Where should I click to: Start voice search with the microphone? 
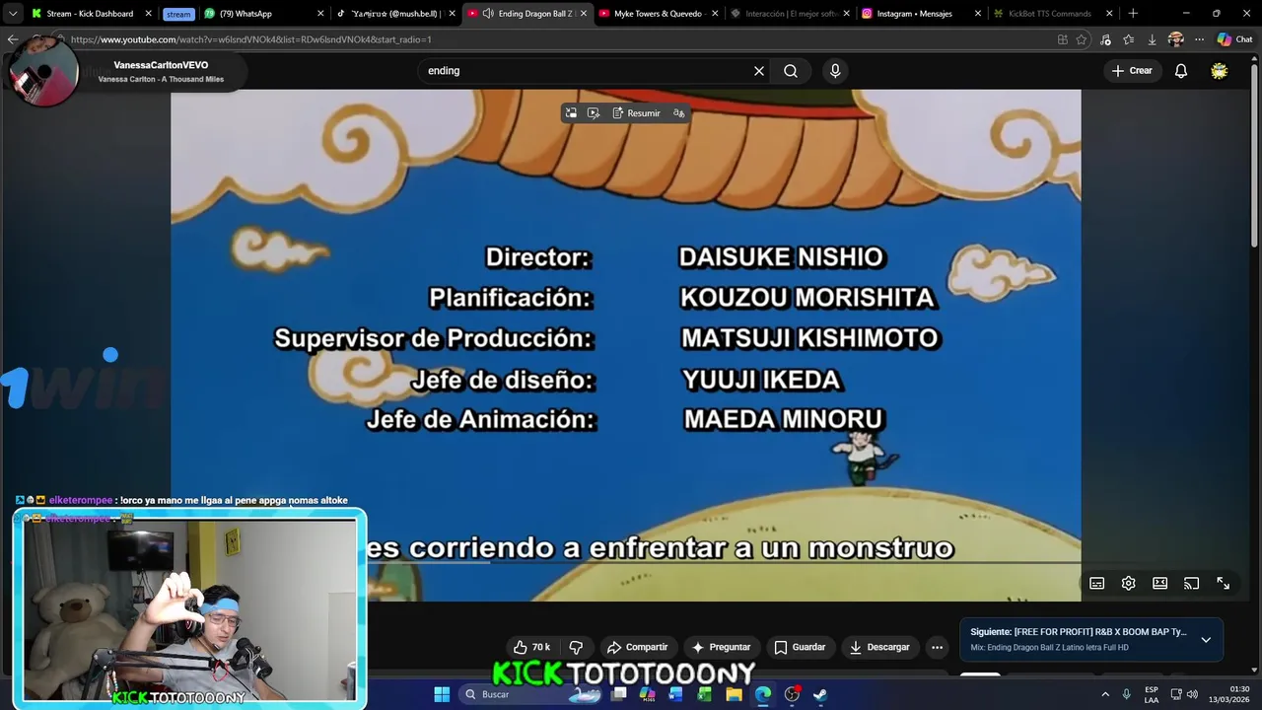pos(835,71)
